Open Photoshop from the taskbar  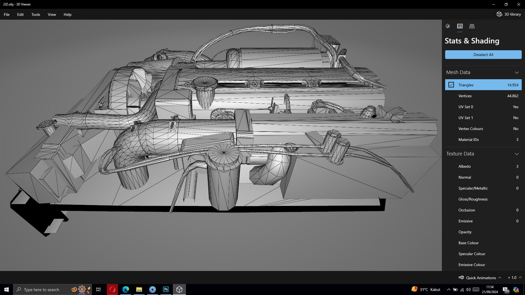tap(166, 290)
